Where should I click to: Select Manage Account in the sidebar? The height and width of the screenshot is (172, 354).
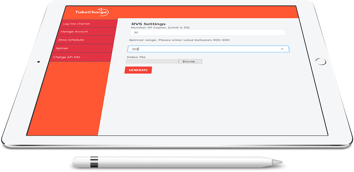[87, 32]
